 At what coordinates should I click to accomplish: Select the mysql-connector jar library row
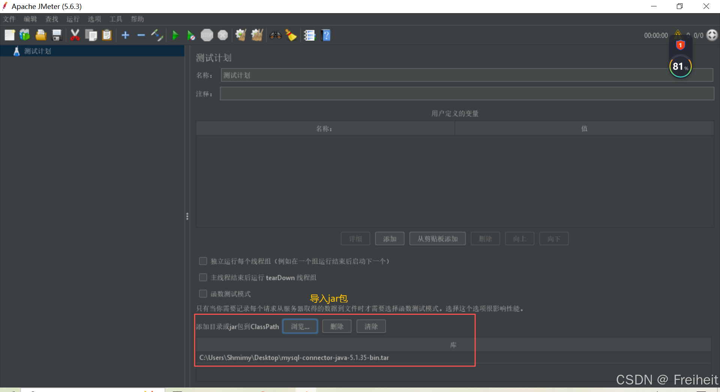453,358
